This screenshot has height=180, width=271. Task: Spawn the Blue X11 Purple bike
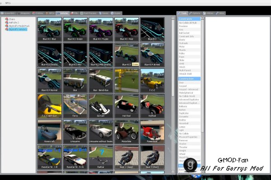pos(101,29)
